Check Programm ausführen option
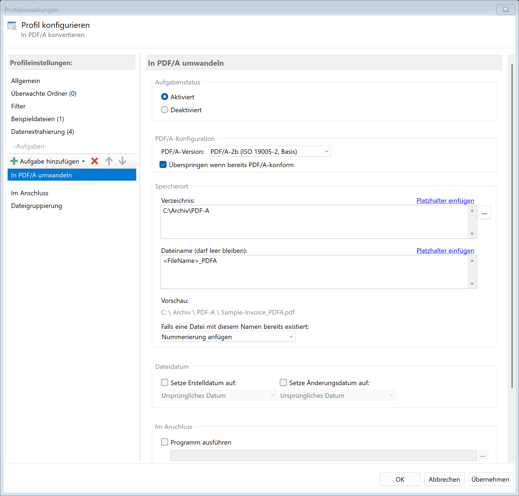This screenshot has width=519, height=496. pyautogui.click(x=165, y=442)
